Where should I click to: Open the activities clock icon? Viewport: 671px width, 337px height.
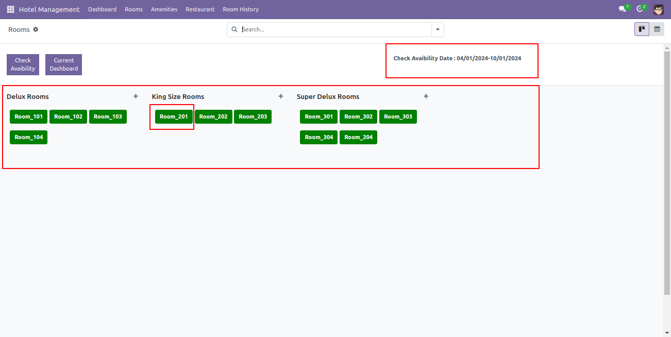[640, 9]
